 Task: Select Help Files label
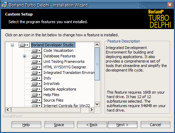coord(51,95)
